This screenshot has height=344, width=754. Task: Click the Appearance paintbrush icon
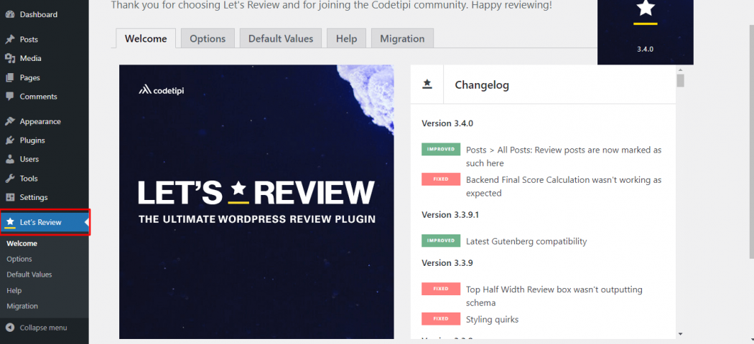click(9, 121)
